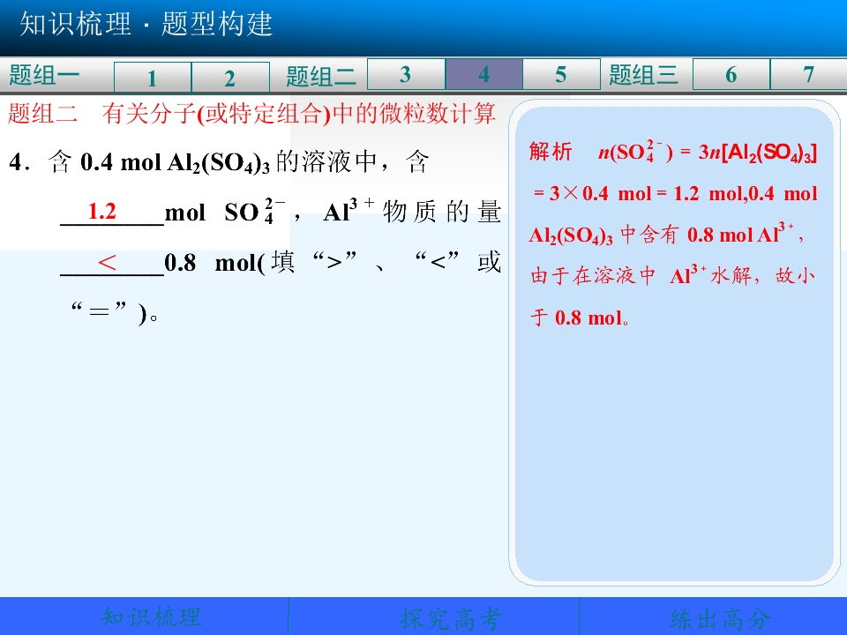Select question tab number 2
Viewport: 847px width, 635px height.
coord(230,78)
